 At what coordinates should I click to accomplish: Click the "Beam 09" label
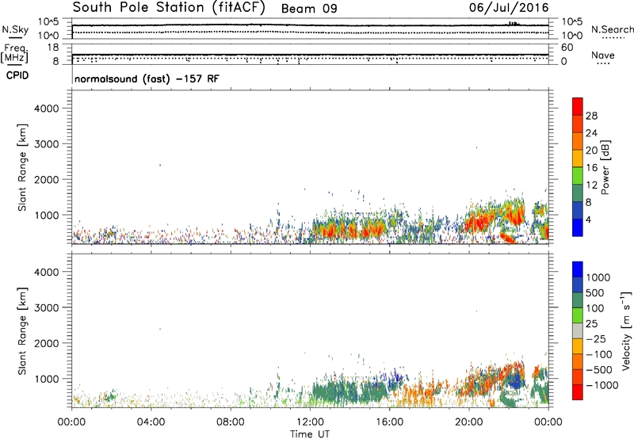point(309,9)
